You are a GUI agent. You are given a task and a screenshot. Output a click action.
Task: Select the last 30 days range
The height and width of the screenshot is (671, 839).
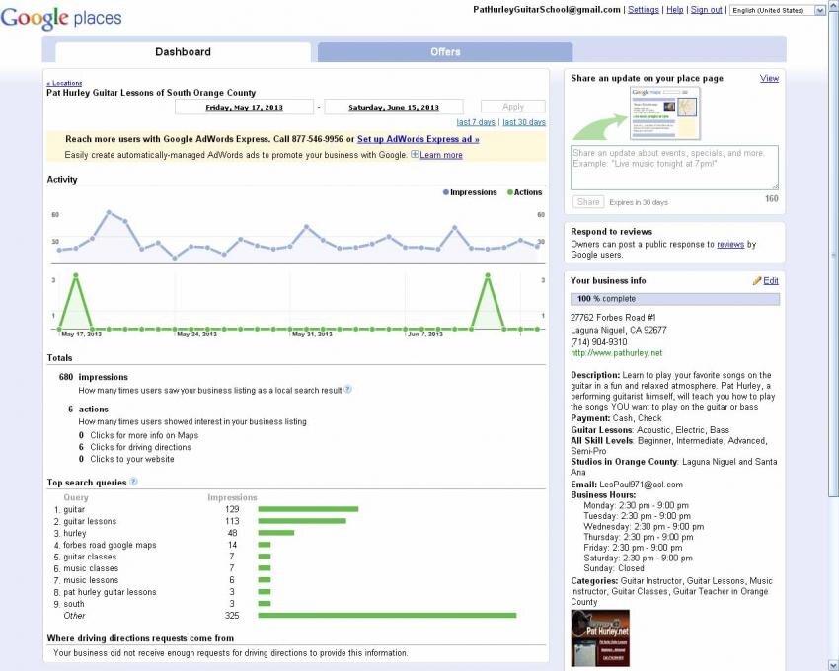tap(524, 122)
